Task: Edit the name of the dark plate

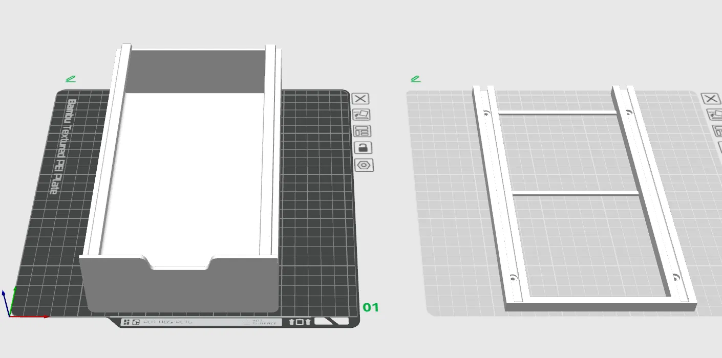Action: point(71,79)
